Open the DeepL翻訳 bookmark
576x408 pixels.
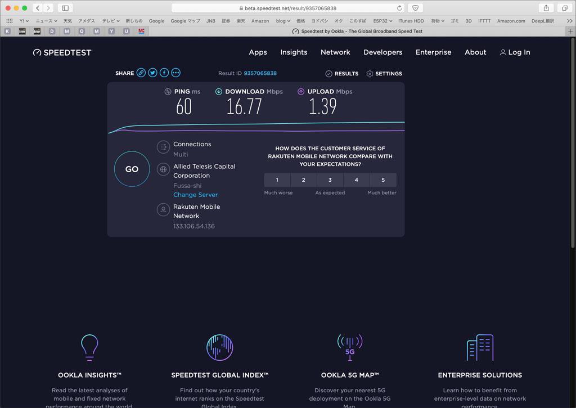tap(543, 21)
